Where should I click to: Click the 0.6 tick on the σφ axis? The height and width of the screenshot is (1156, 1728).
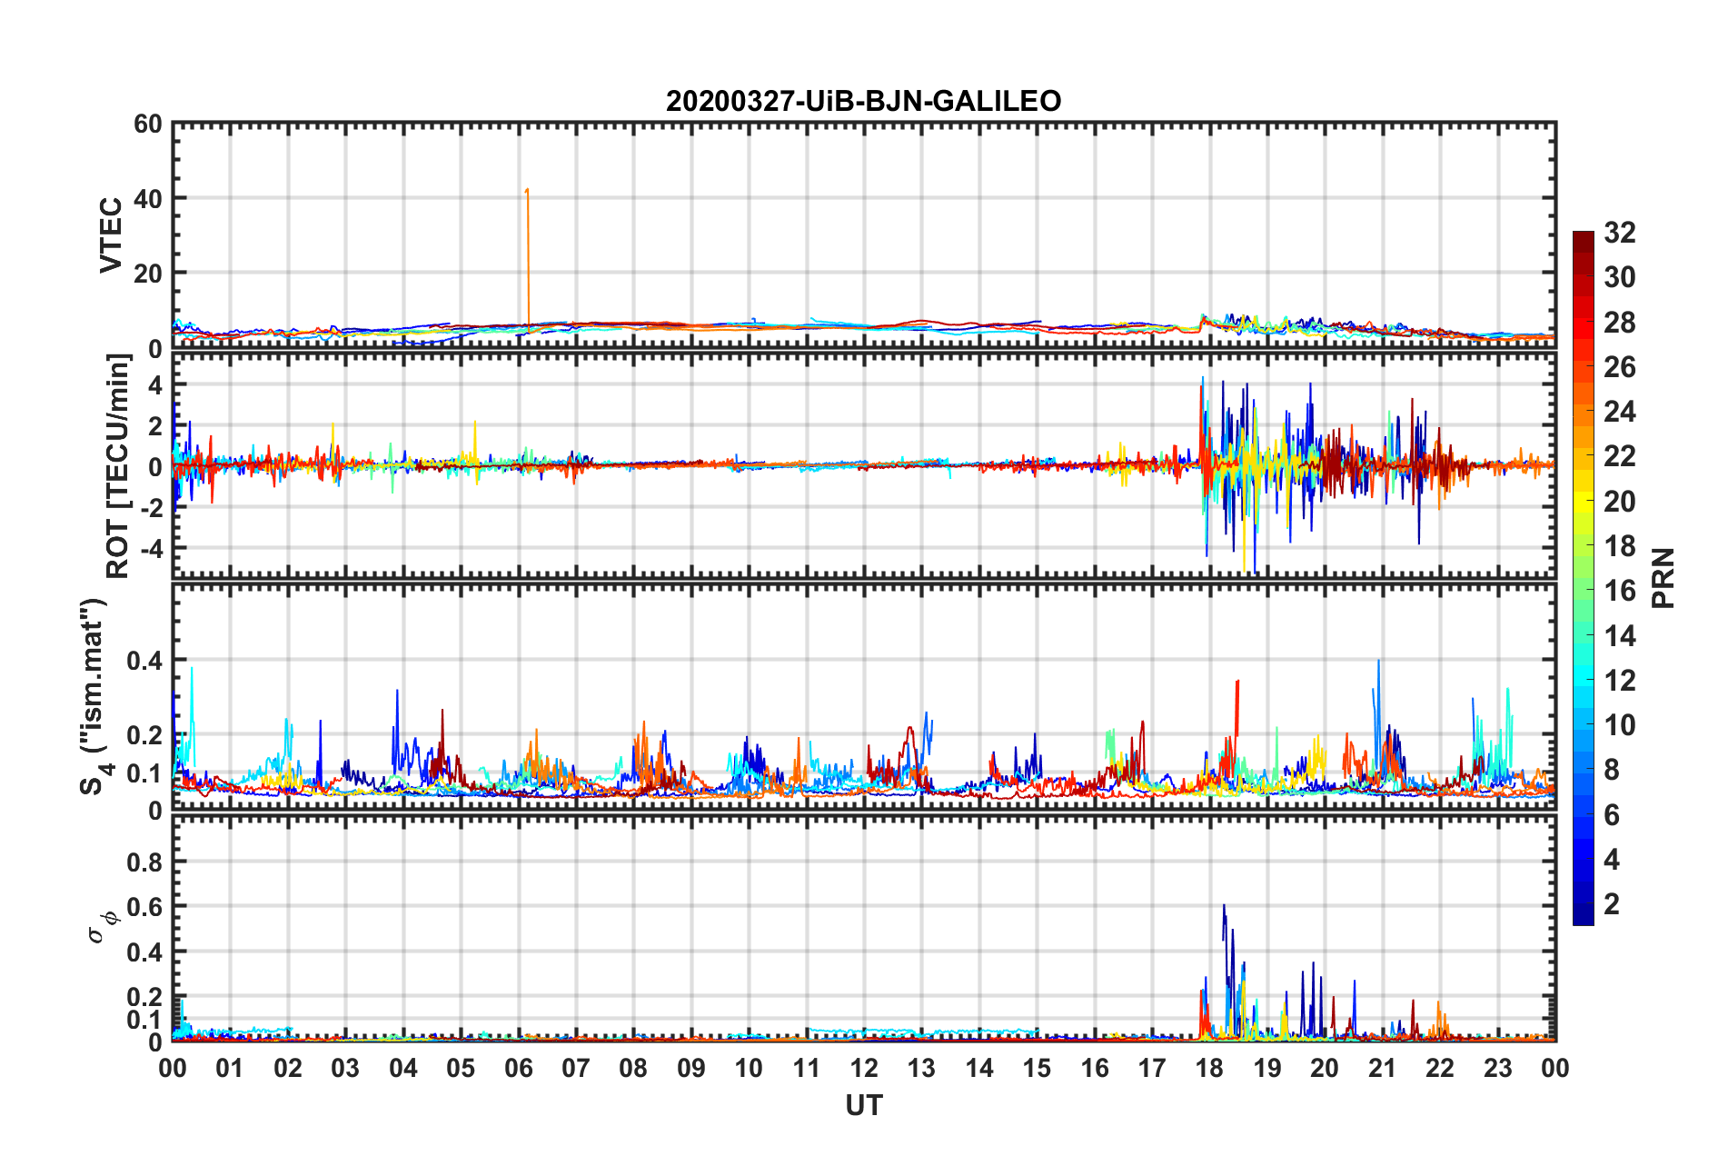click(x=145, y=907)
